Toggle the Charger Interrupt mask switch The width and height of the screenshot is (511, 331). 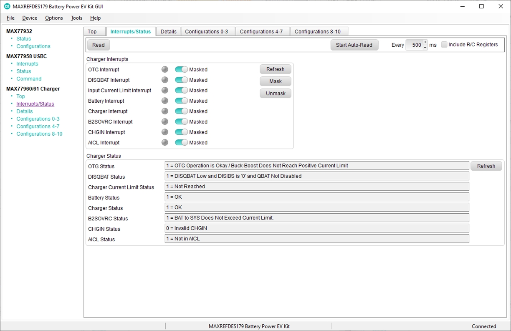coord(181,111)
